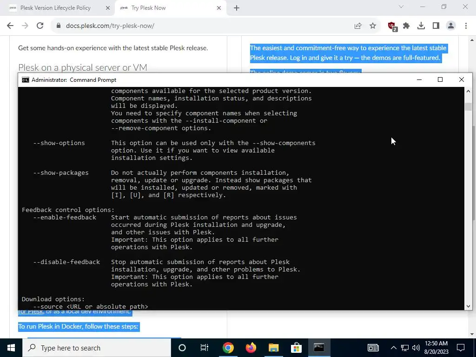Viewport: 476px width, 357px height.
Task: Reload the Try Plesk Now page
Action: [x=40, y=26]
